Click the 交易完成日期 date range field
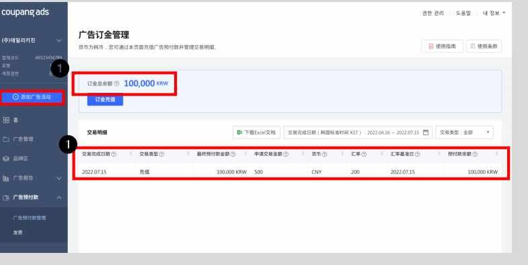 coord(358,132)
